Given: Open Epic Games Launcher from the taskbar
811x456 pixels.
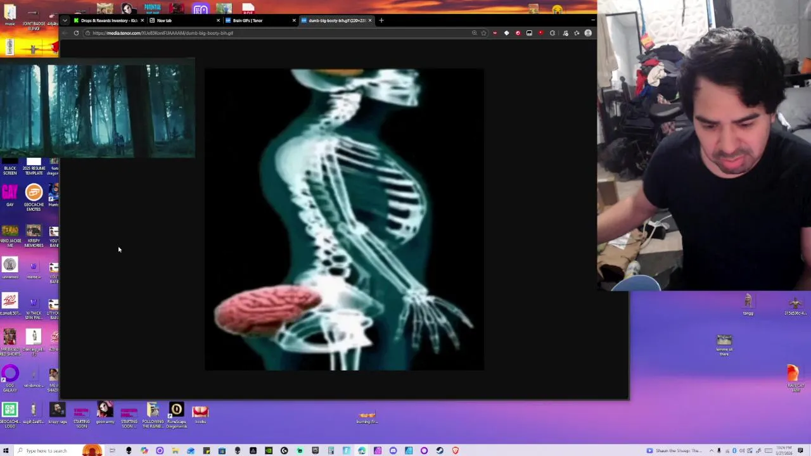Looking at the screenshot, I should (315, 450).
